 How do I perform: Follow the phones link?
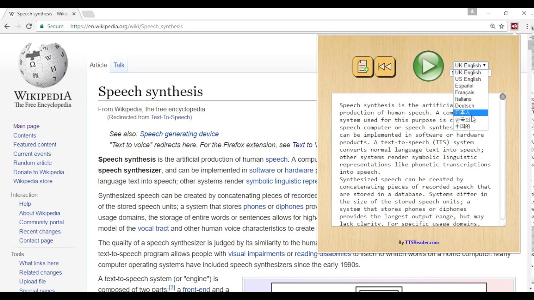[254, 207]
